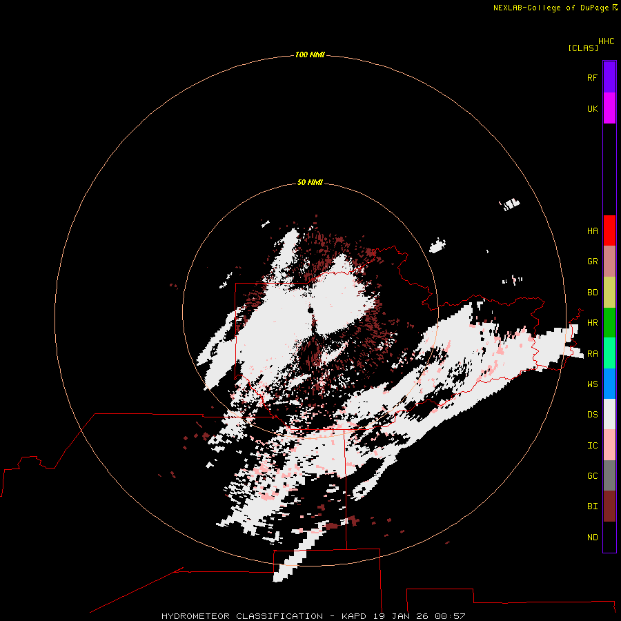Click the GC legend label
The height and width of the screenshot is (621, 621).
pyautogui.click(x=592, y=476)
